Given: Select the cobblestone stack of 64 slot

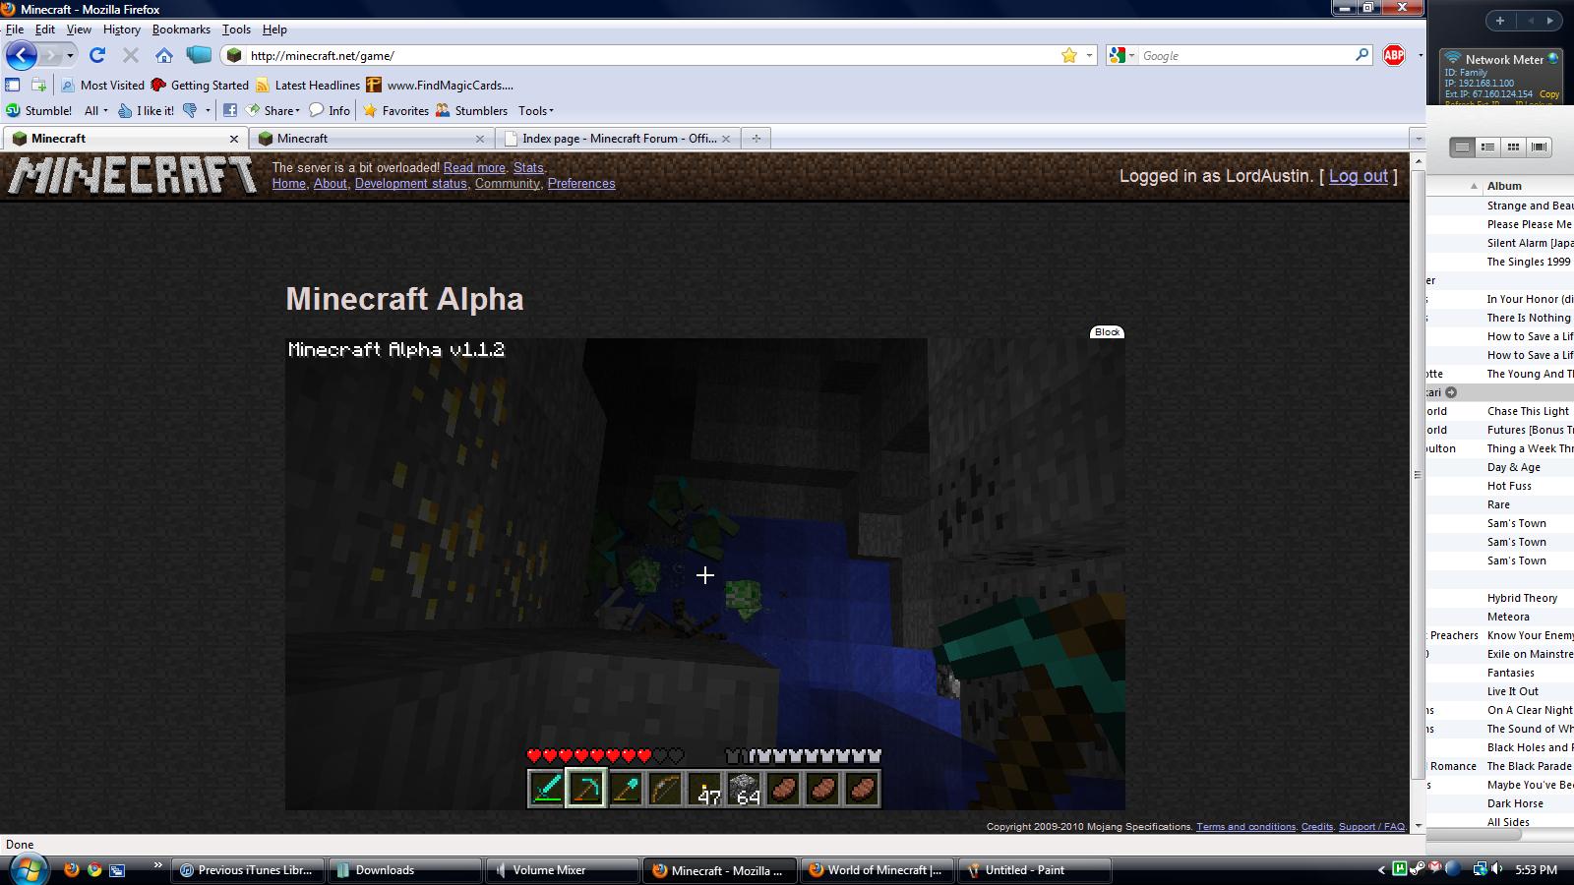Looking at the screenshot, I should point(745,789).
